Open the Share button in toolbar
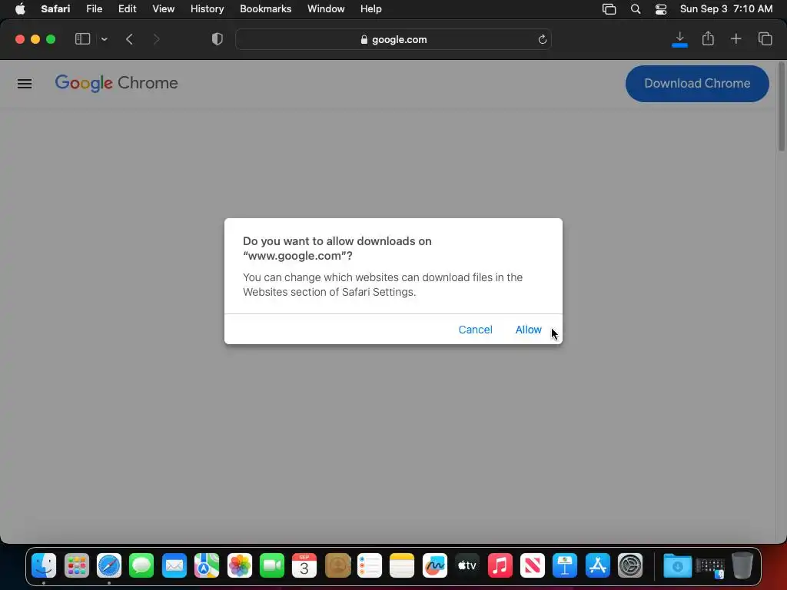The width and height of the screenshot is (787, 590). pos(708,38)
